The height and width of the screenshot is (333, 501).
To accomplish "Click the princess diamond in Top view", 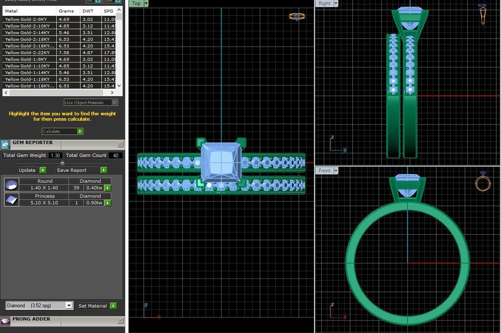I will (x=221, y=163).
